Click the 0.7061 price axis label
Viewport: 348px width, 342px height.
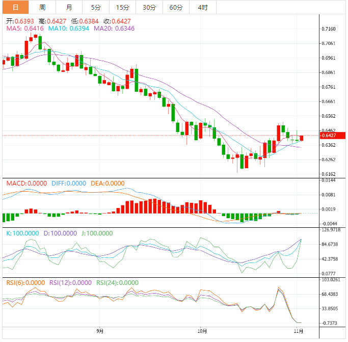point(329,43)
